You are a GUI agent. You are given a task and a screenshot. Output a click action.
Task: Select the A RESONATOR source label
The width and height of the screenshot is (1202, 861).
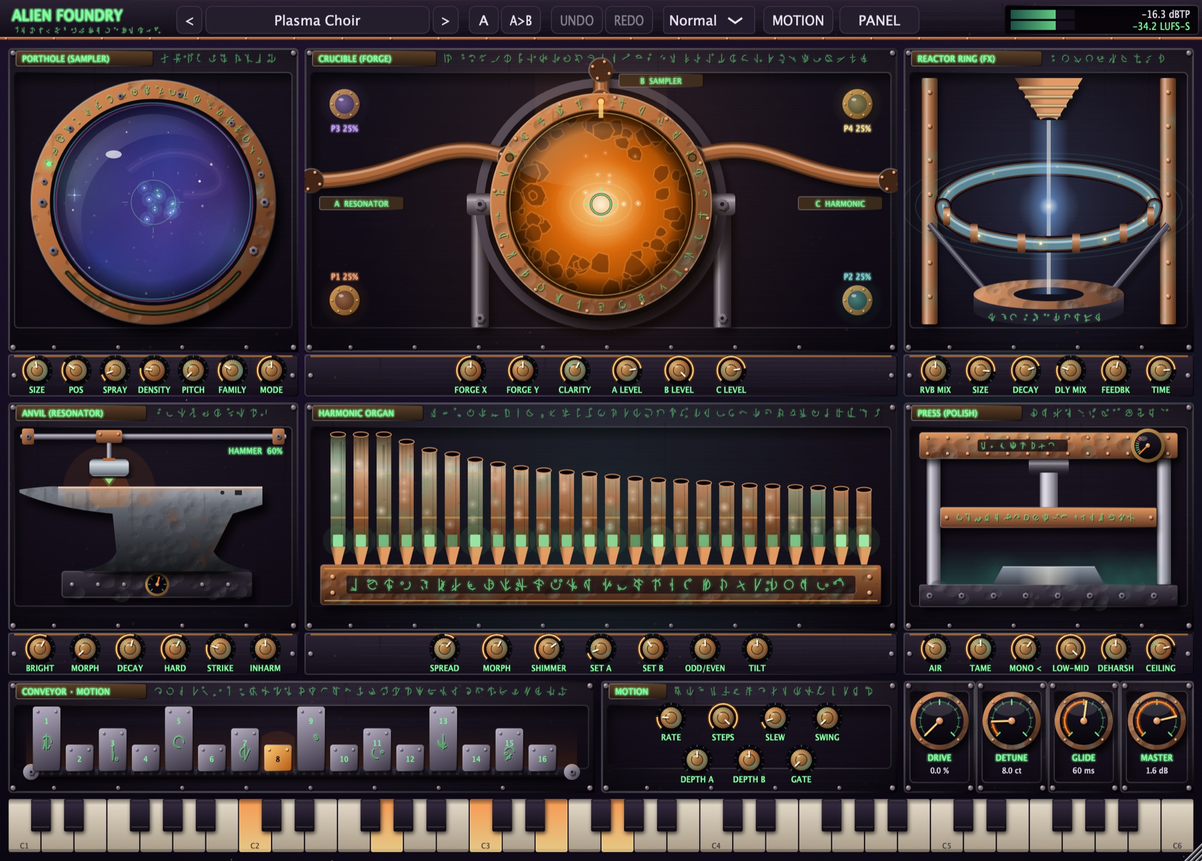[x=361, y=204]
